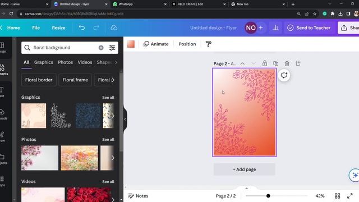Screen dimensions: 359x202
Task: Click the redo arrow icon
Action: pyautogui.click(x=96, y=27)
